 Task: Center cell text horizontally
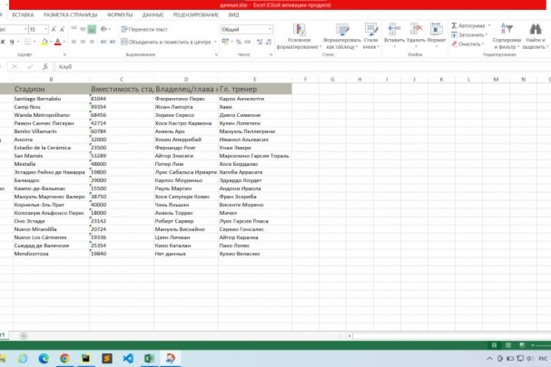tap(83, 42)
